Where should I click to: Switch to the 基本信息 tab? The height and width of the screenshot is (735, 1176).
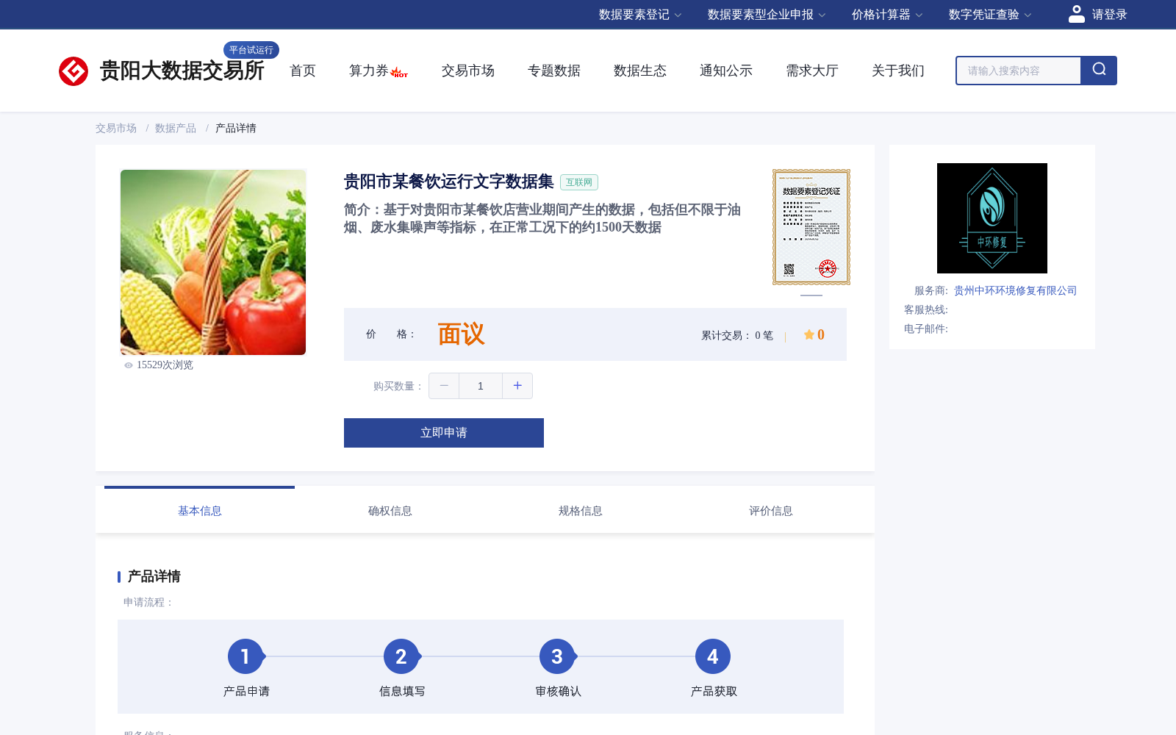(200, 510)
